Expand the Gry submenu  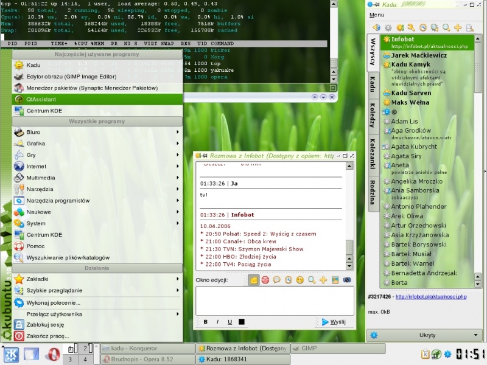point(97,155)
